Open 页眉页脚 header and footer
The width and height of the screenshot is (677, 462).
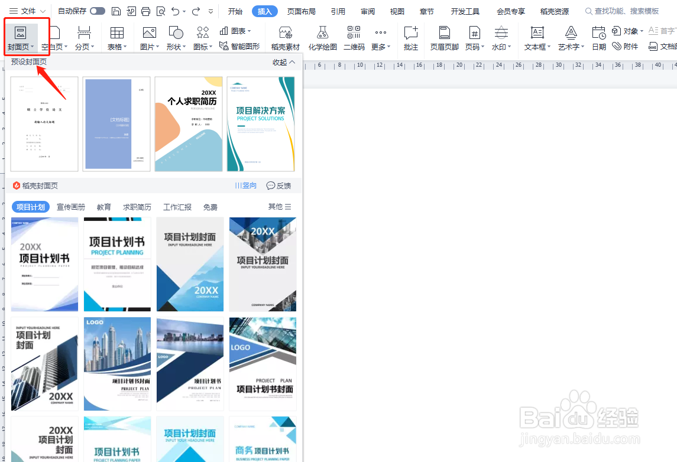(444, 38)
